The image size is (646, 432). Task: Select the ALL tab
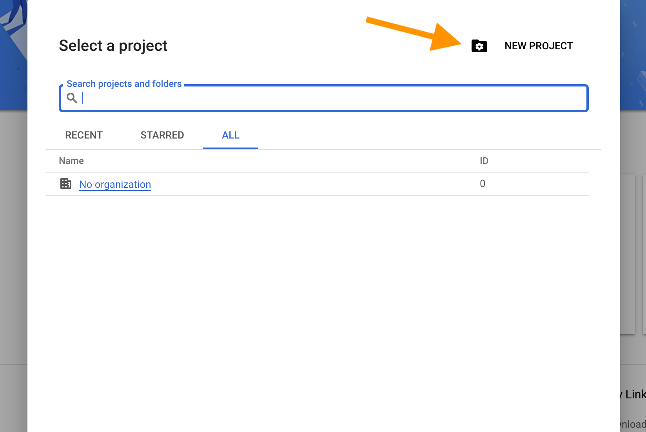pos(230,135)
